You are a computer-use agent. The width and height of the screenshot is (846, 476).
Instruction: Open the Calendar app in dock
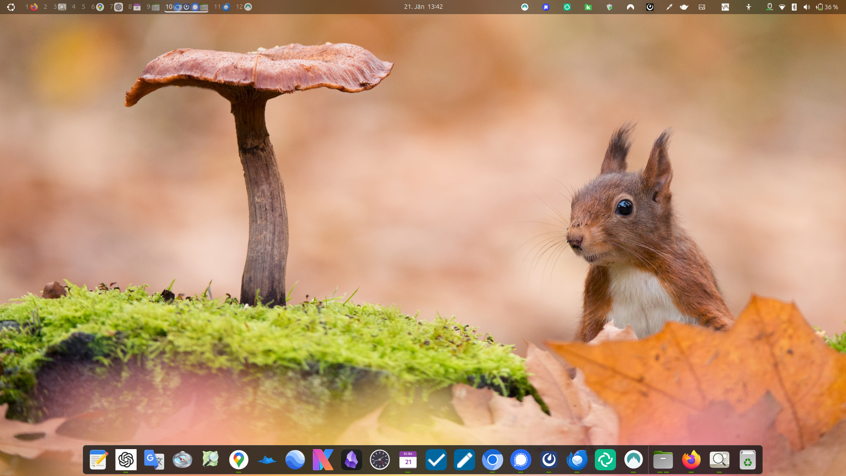click(408, 460)
